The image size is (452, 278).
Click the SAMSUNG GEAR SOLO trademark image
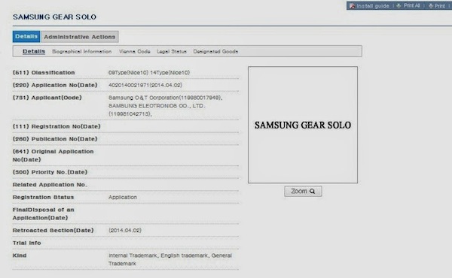point(303,125)
